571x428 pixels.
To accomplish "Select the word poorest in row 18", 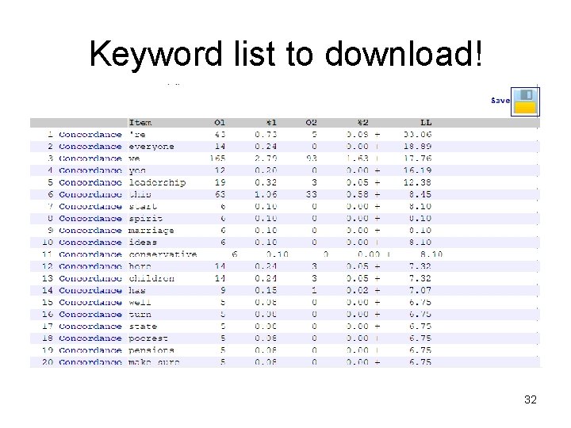I will coord(148,339).
